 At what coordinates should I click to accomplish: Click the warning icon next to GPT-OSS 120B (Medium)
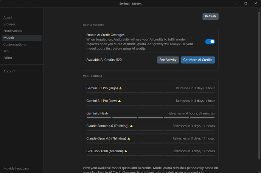point(126,151)
